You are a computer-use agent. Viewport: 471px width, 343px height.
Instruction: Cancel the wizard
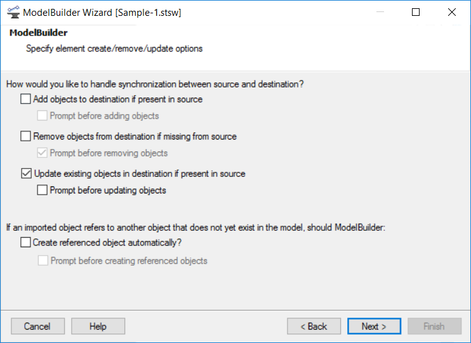38,326
